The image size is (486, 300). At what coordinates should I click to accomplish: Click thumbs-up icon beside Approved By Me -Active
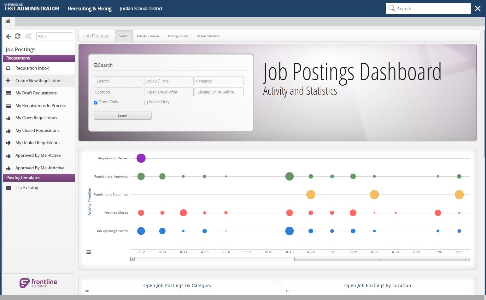coord(9,156)
